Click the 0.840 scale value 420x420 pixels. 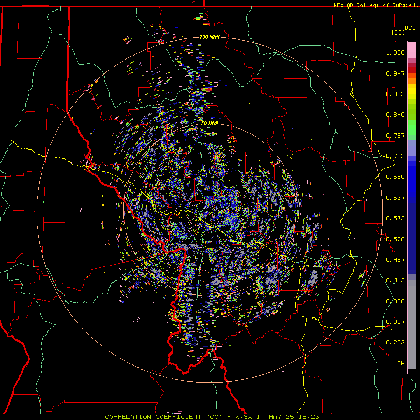pyautogui.click(x=395, y=115)
